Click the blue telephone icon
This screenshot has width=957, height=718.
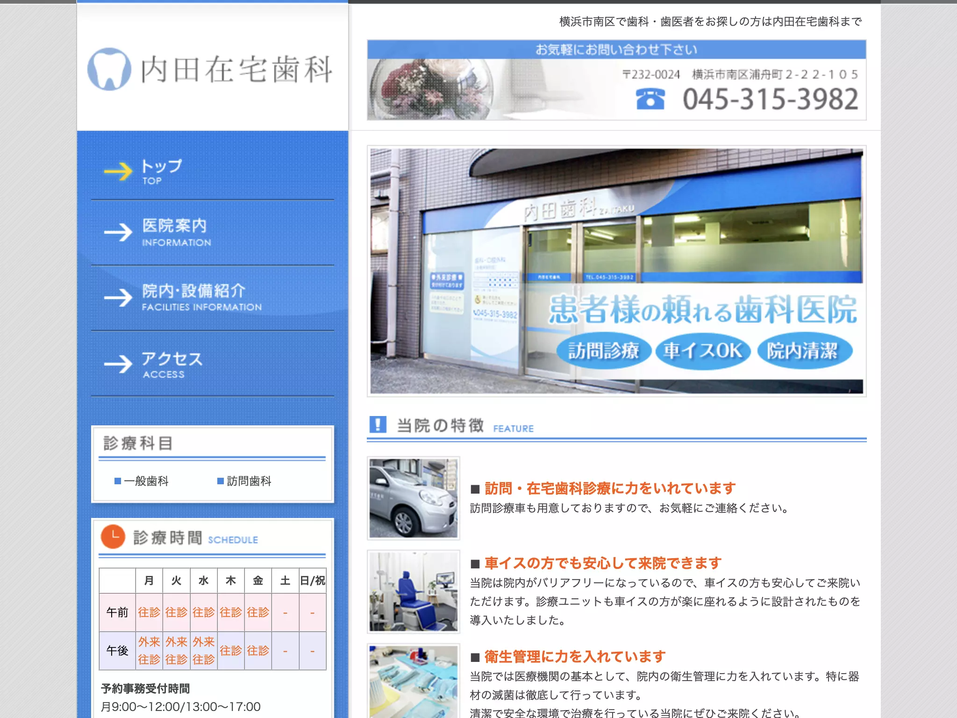650,99
